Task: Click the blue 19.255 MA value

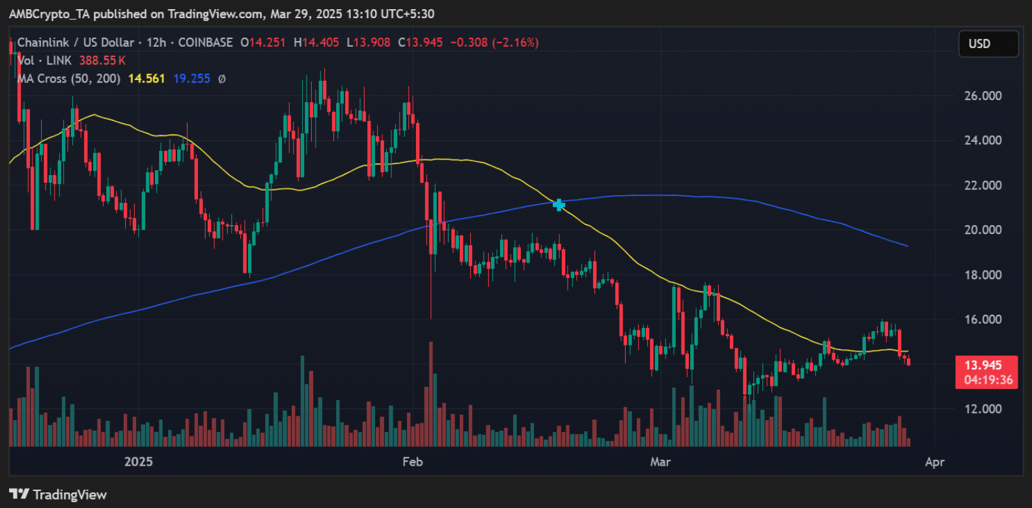Action: (191, 79)
